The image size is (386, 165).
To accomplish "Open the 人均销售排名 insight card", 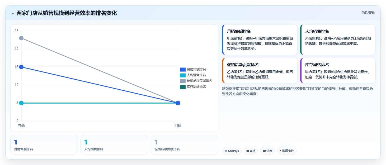I will 338,40.
